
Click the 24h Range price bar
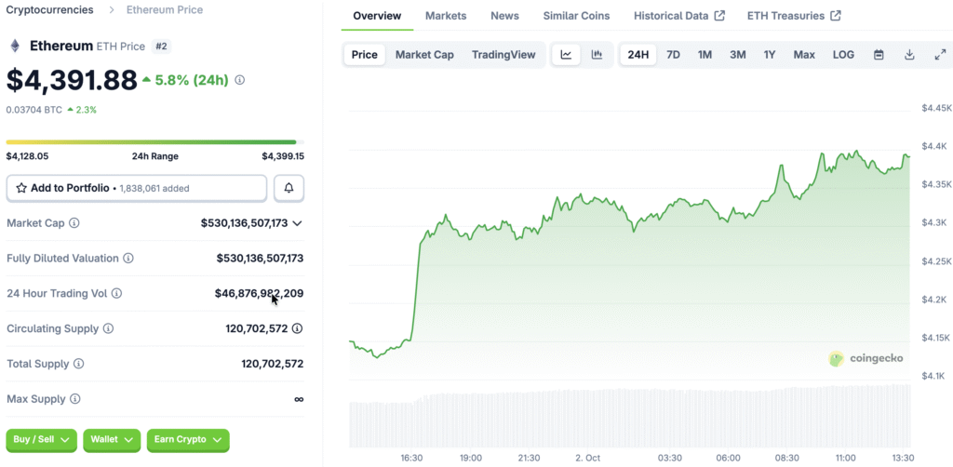tap(154, 142)
